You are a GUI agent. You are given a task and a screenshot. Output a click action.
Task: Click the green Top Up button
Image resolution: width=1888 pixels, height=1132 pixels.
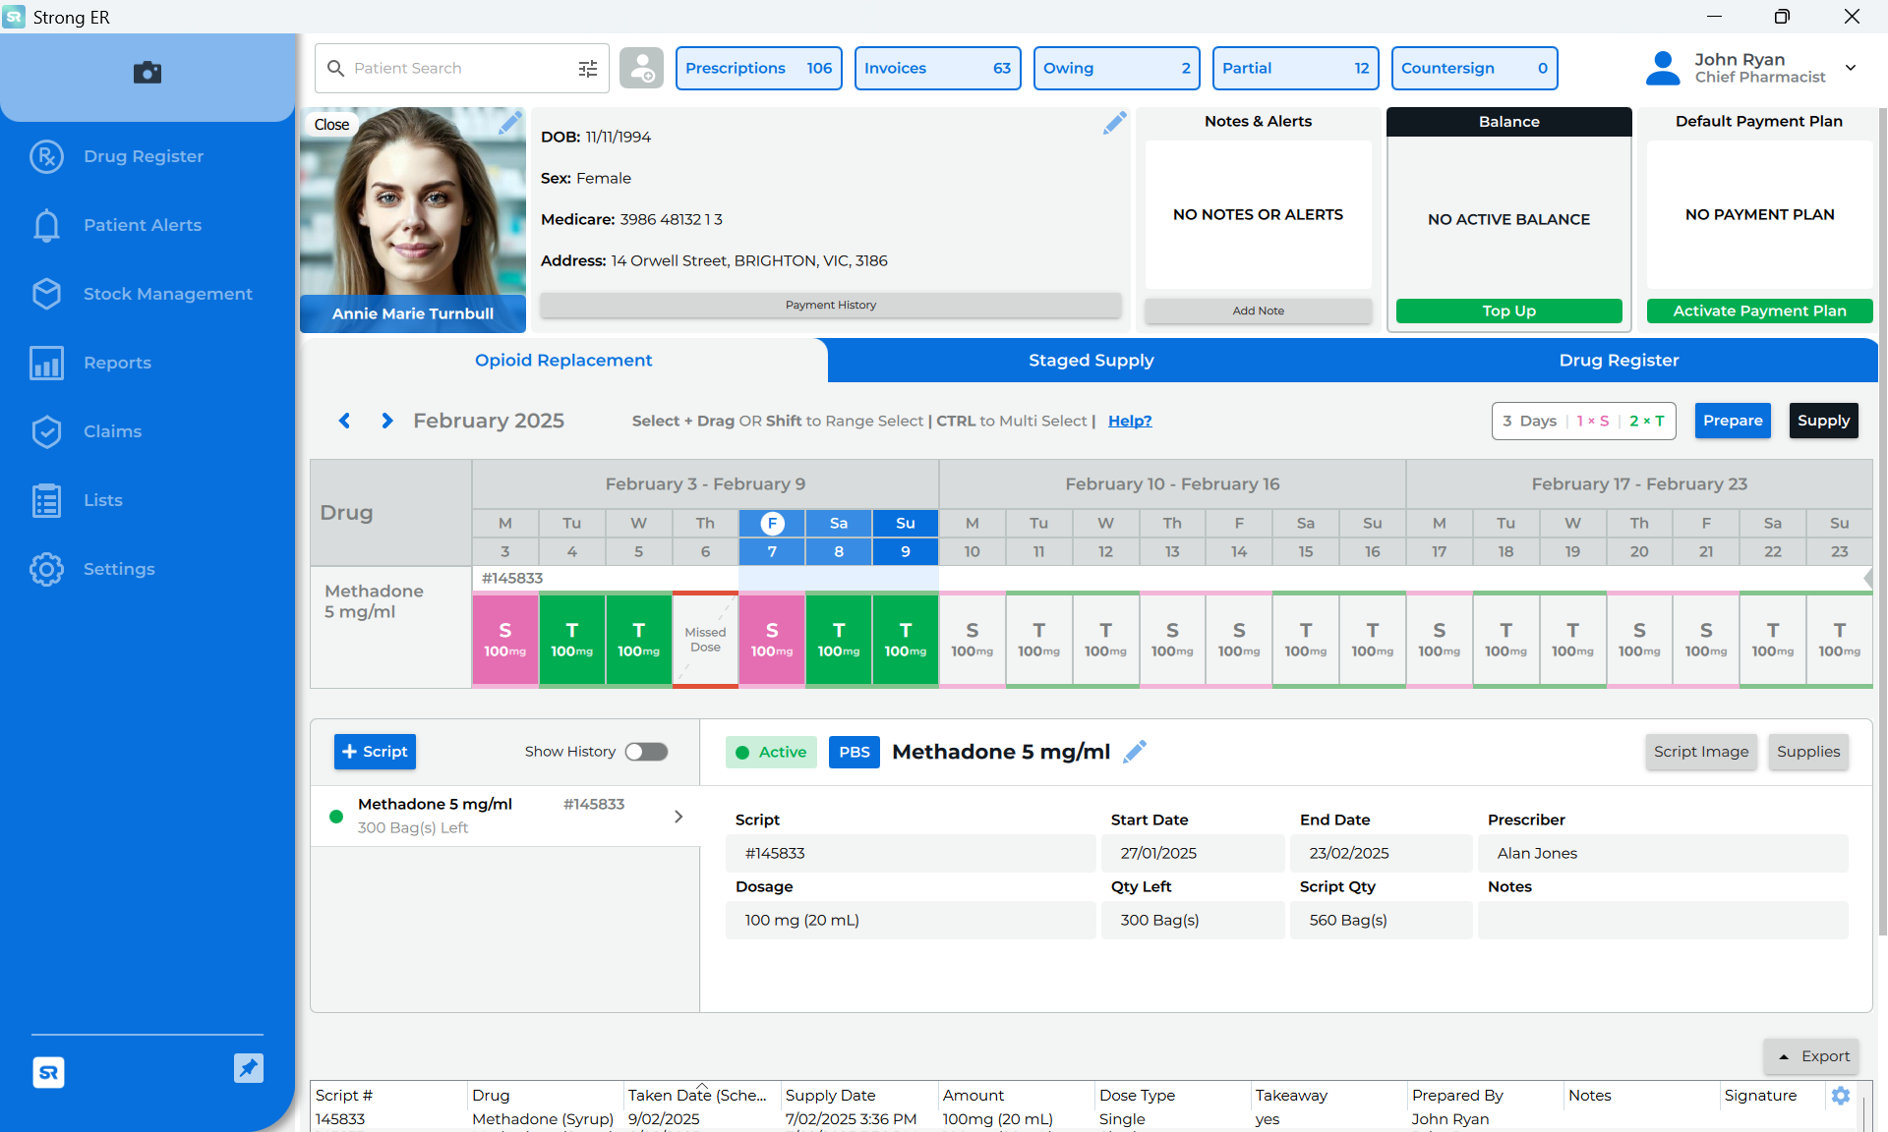pyautogui.click(x=1508, y=311)
